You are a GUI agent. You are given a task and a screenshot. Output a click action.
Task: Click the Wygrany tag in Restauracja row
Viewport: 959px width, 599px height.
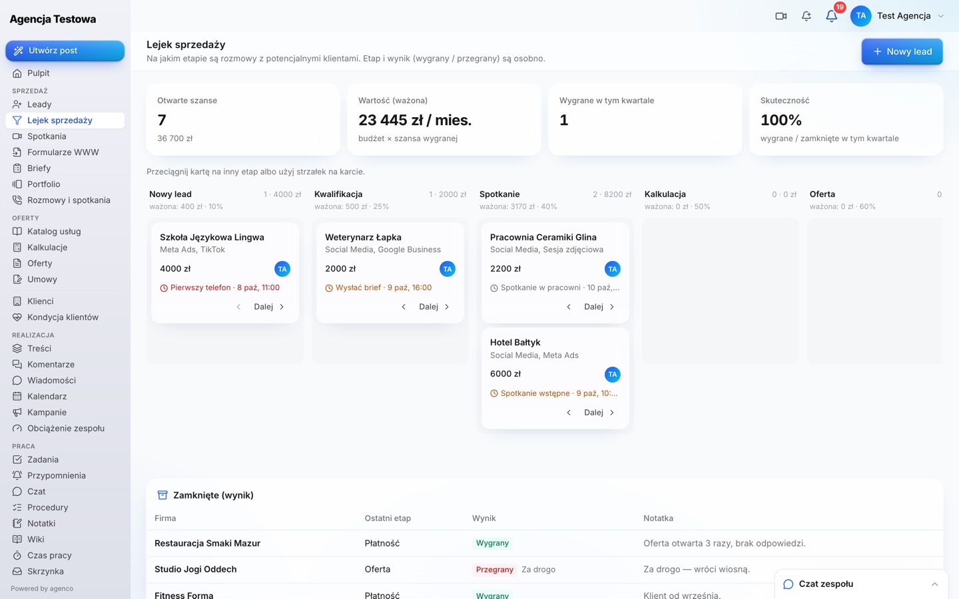coord(492,543)
